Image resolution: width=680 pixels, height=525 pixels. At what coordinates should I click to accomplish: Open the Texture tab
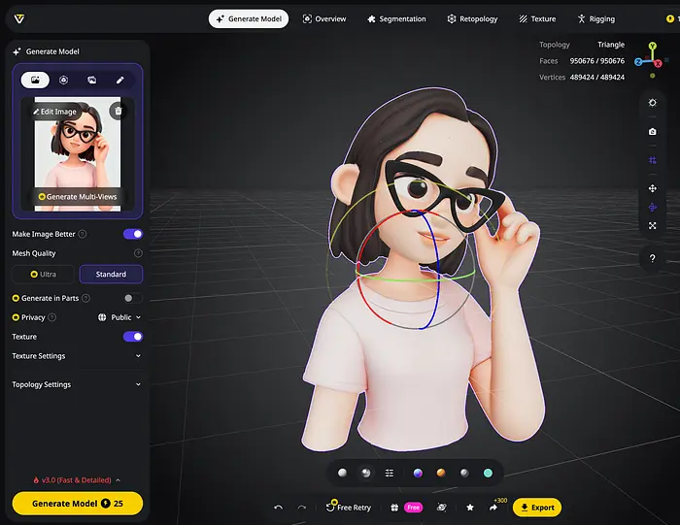pos(537,18)
